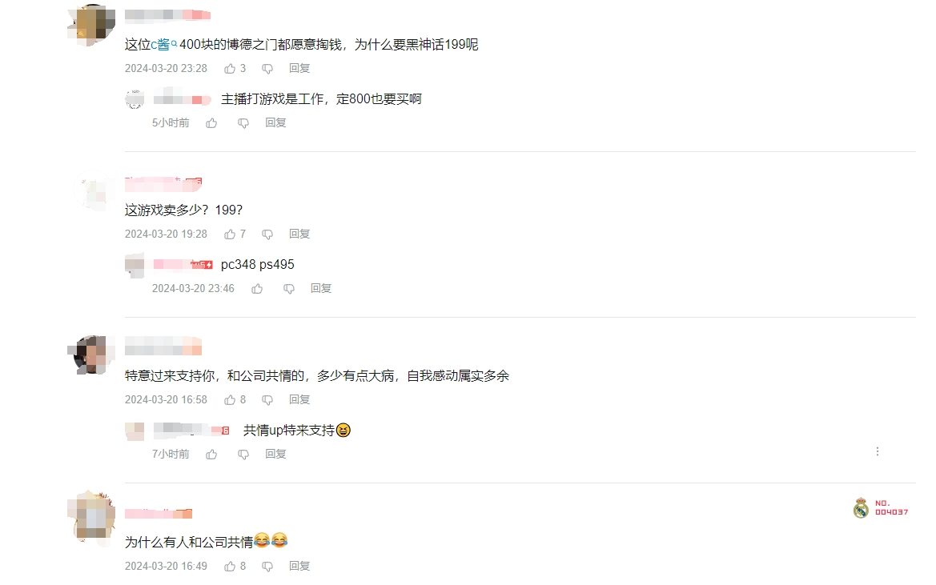Open the three-dot menu beside 共情up reply
The width and height of the screenshot is (936, 585).
[x=878, y=451]
